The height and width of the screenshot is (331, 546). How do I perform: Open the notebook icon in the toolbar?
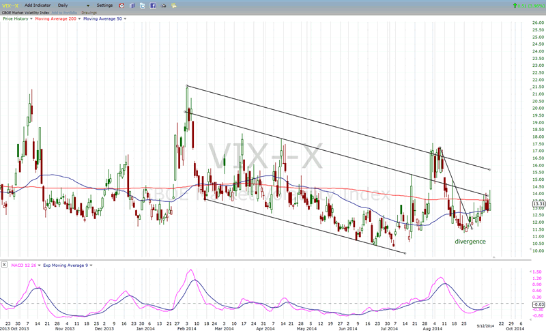[x=132, y=5]
